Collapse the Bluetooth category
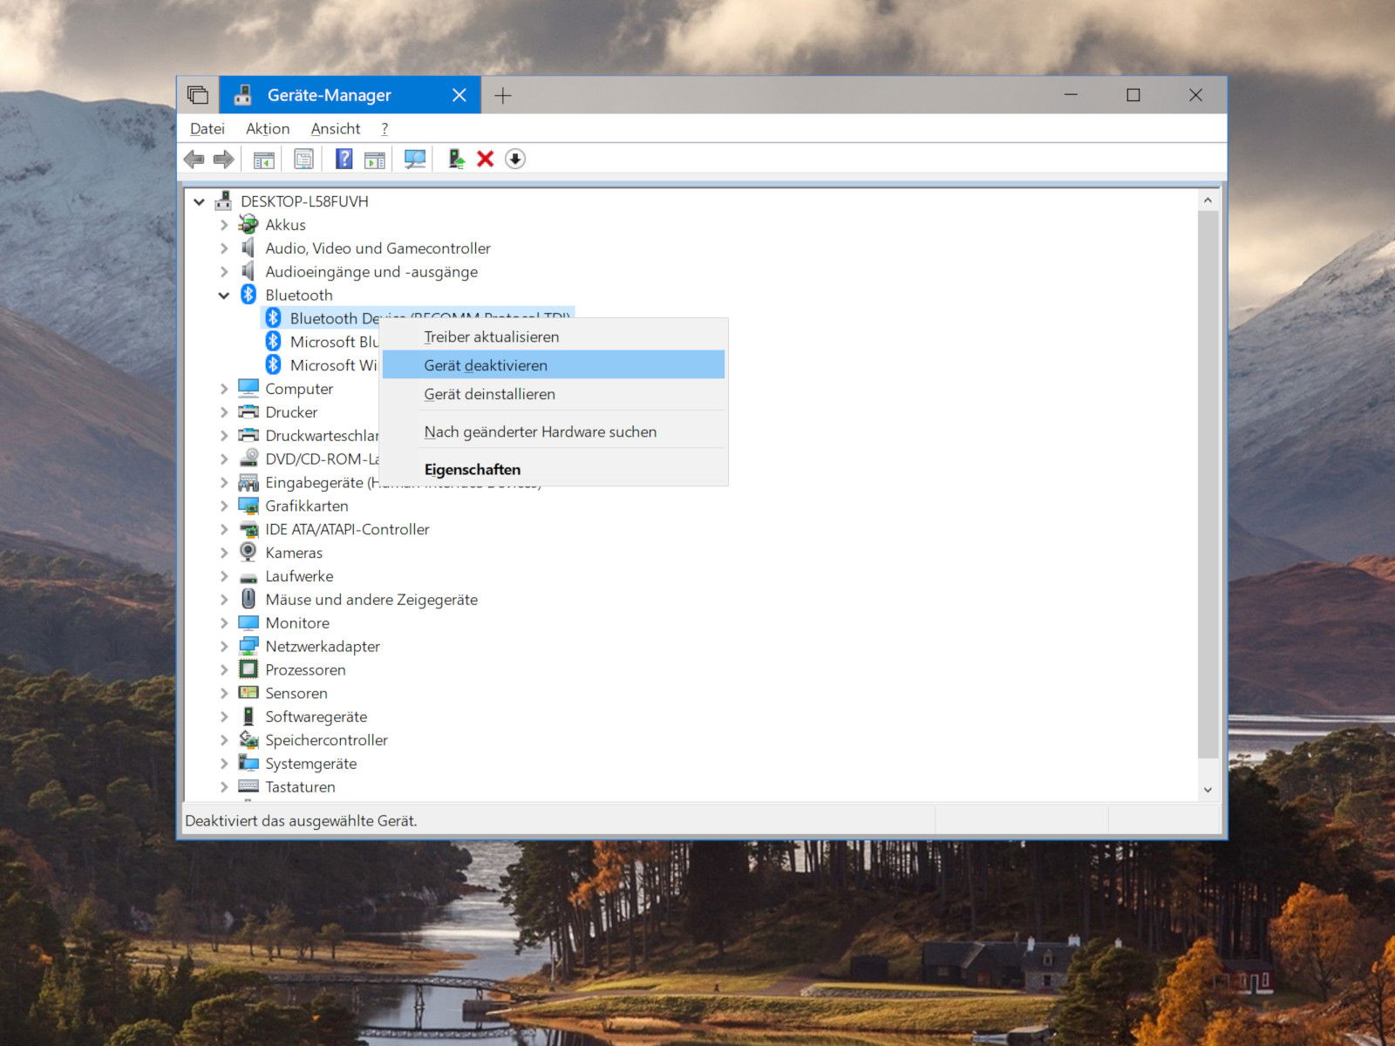 [x=224, y=295]
